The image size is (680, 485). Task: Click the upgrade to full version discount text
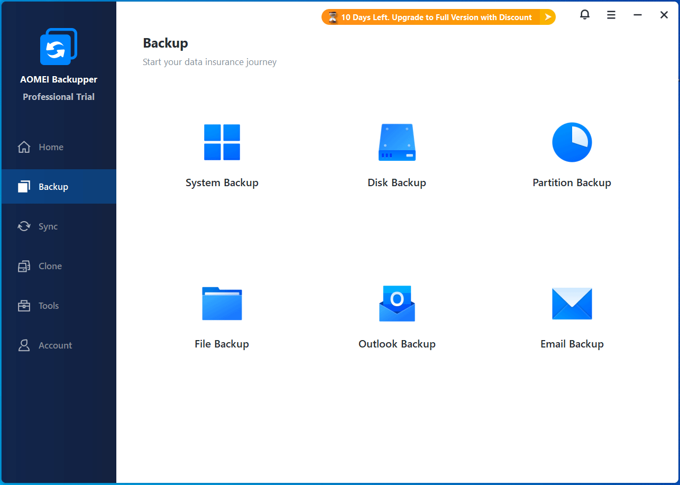click(x=437, y=17)
